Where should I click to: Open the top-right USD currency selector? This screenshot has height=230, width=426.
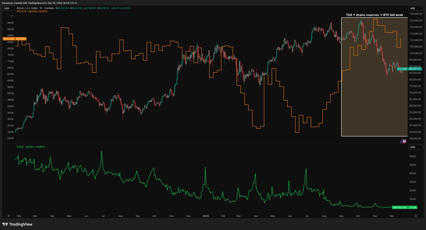point(413,8)
